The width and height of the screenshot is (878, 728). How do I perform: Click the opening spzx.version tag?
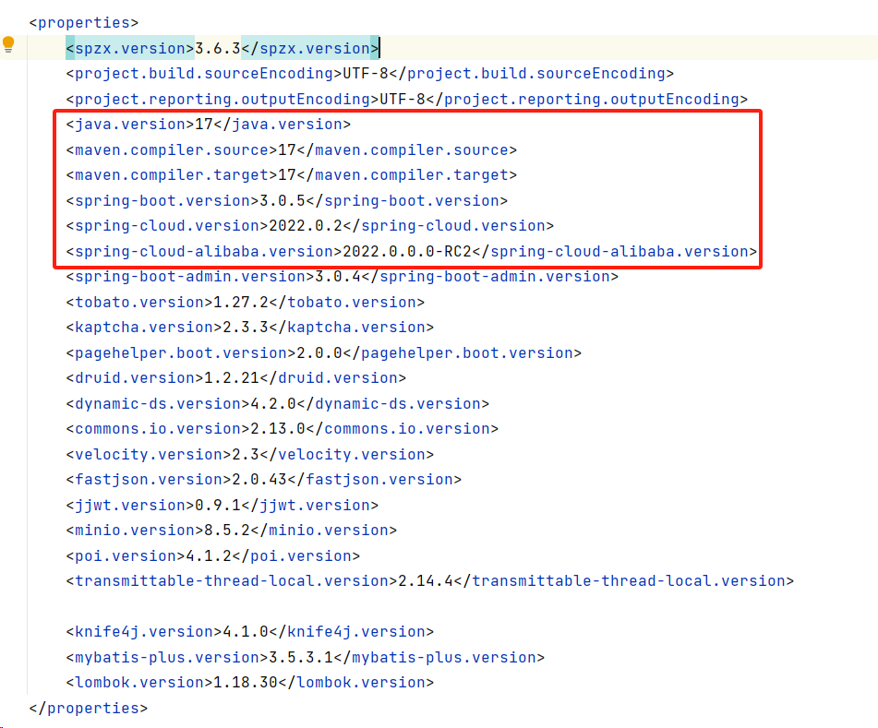pos(130,48)
